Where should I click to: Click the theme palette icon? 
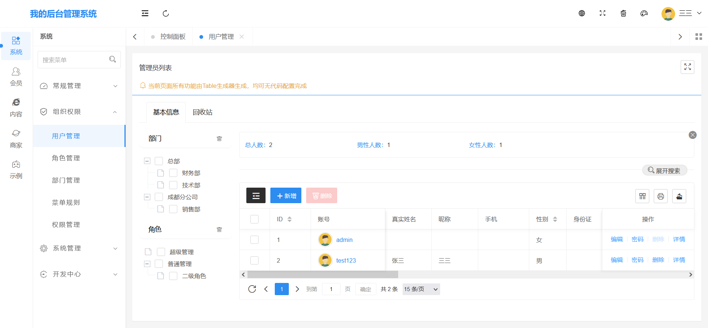pos(644,13)
